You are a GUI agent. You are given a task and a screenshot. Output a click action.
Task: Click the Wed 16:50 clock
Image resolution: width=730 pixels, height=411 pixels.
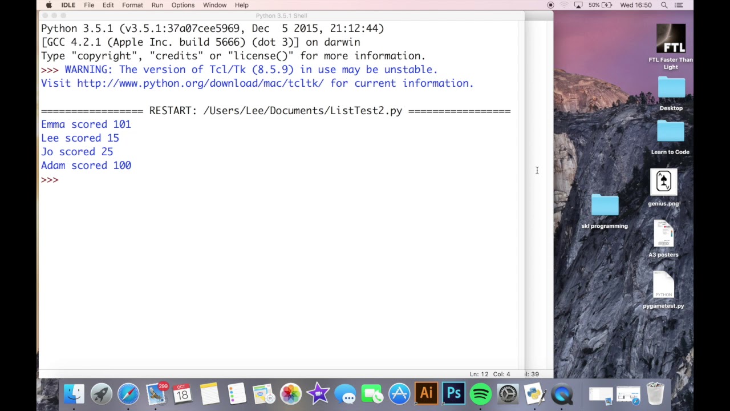click(x=635, y=5)
